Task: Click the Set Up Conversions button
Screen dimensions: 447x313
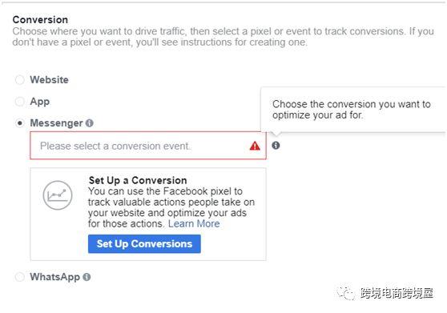Action: click(x=144, y=244)
